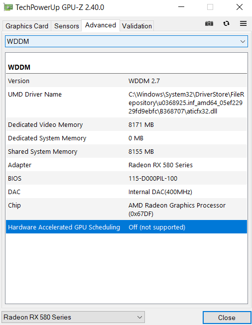Click the Close button
The height and width of the screenshot is (325, 252).
click(x=227, y=318)
